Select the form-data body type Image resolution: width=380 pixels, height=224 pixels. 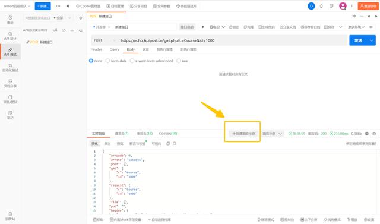[116, 61]
